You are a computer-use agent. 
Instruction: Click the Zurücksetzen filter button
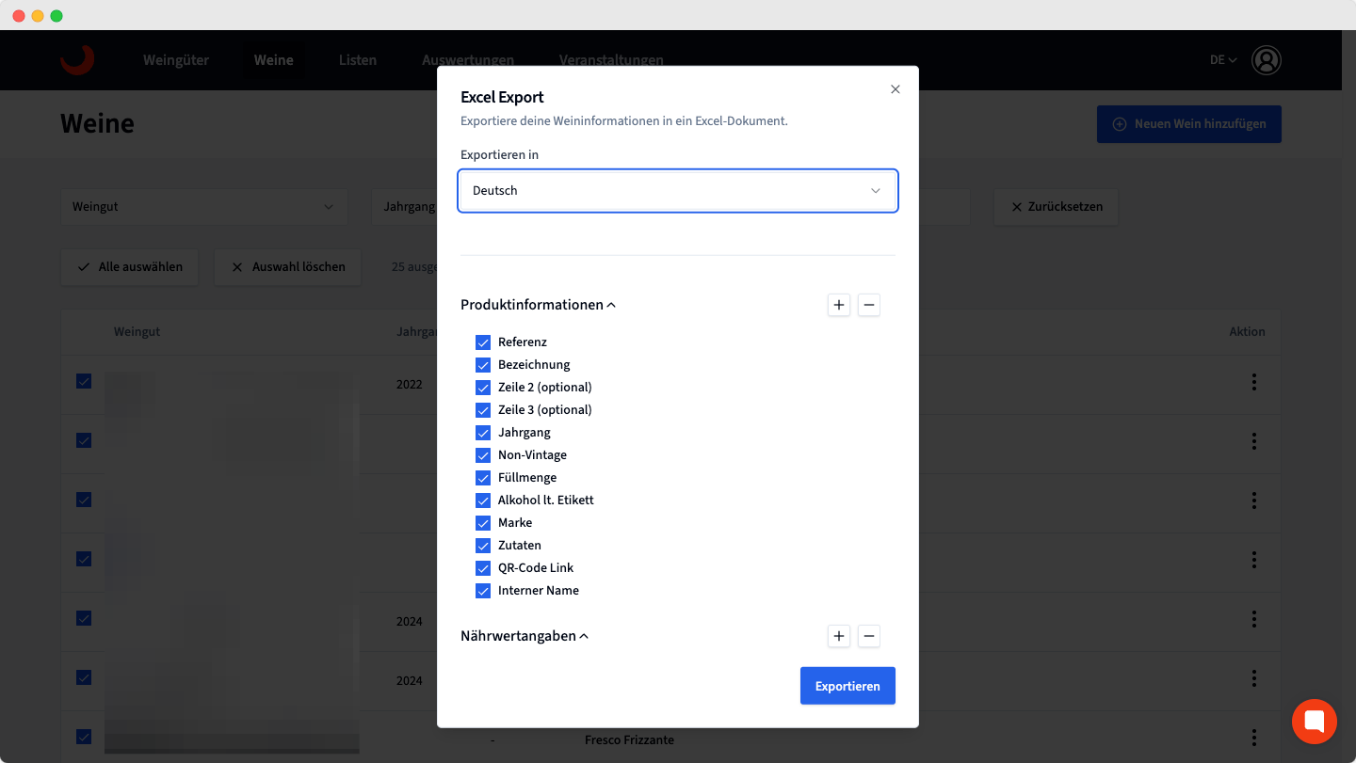(1056, 207)
